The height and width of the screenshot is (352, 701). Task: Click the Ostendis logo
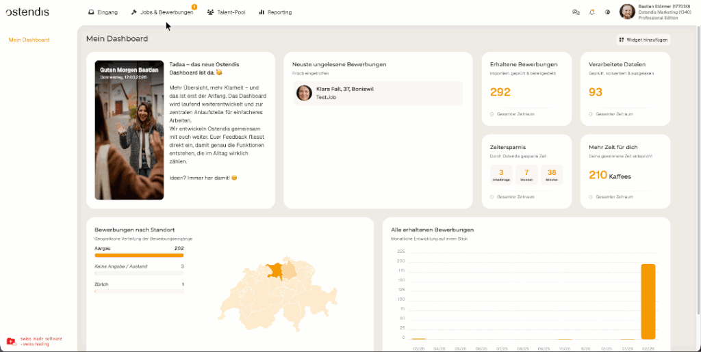27,12
